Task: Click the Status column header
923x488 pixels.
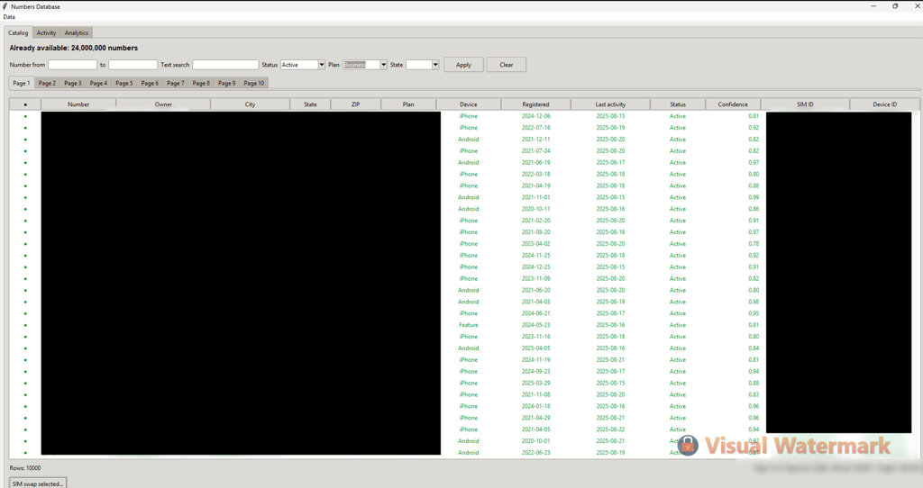Action: coord(678,104)
